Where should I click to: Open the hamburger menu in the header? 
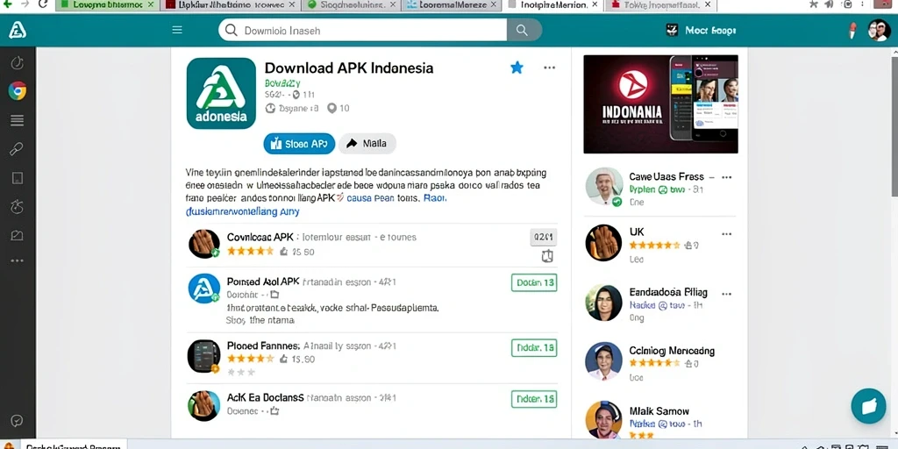point(177,31)
